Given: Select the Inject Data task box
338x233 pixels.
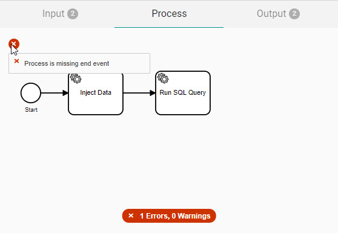Looking at the screenshot, I should 96,94.
